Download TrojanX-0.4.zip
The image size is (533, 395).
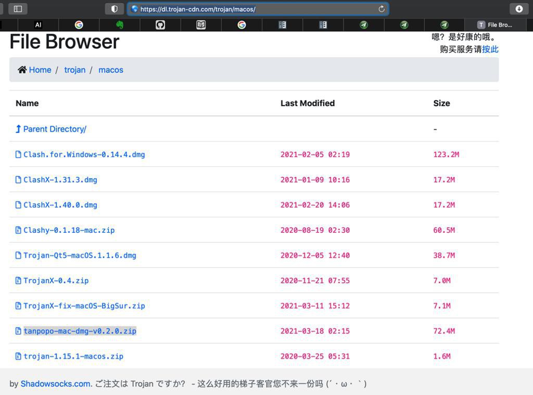(56, 281)
